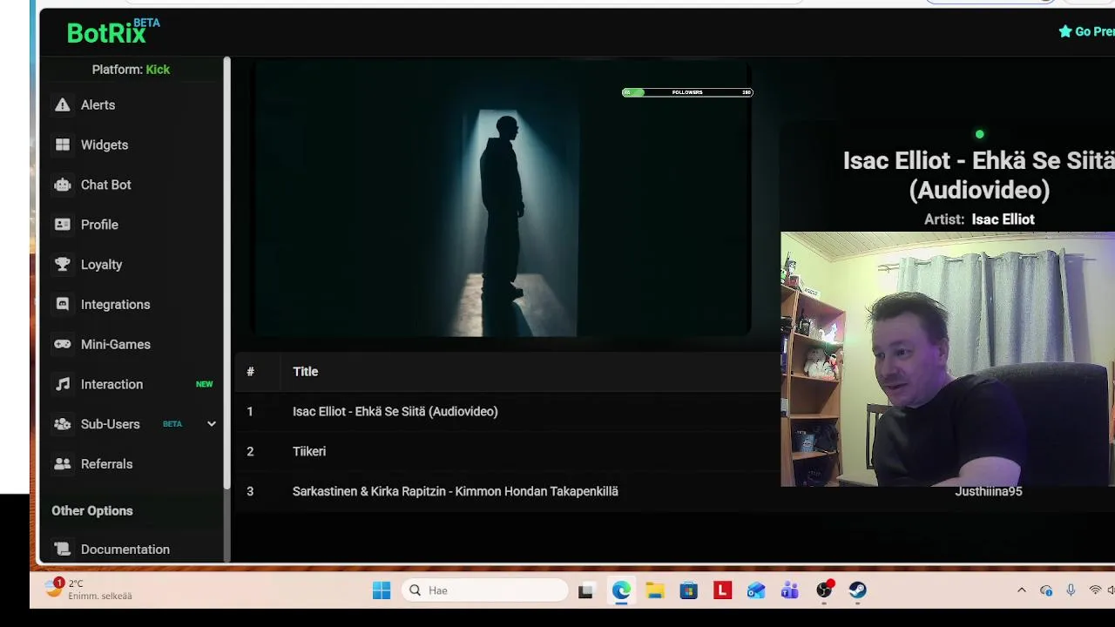The width and height of the screenshot is (1115, 627).
Task: Click the Title column header
Action: (306, 372)
